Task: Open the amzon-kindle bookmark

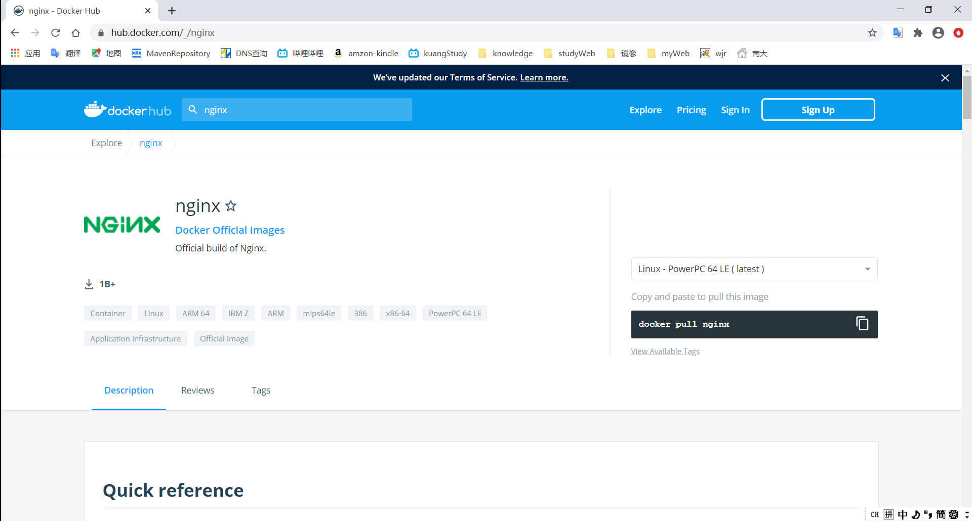Action: [x=366, y=53]
